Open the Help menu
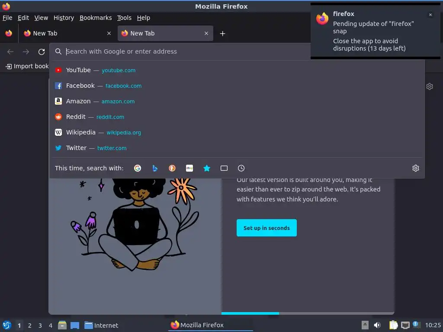The image size is (443, 332). coord(144,18)
